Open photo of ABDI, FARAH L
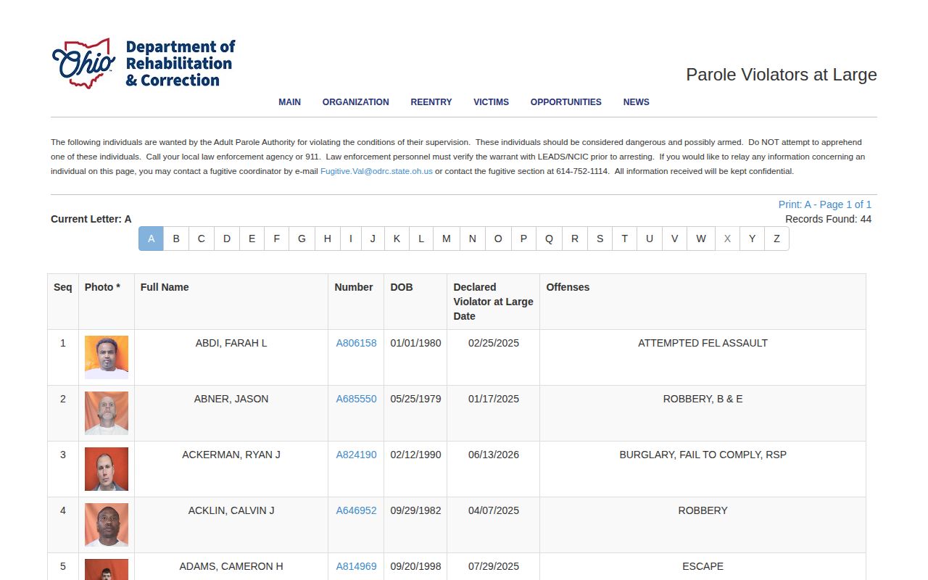This screenshot has width=928, height=580. tap(107, 357)
